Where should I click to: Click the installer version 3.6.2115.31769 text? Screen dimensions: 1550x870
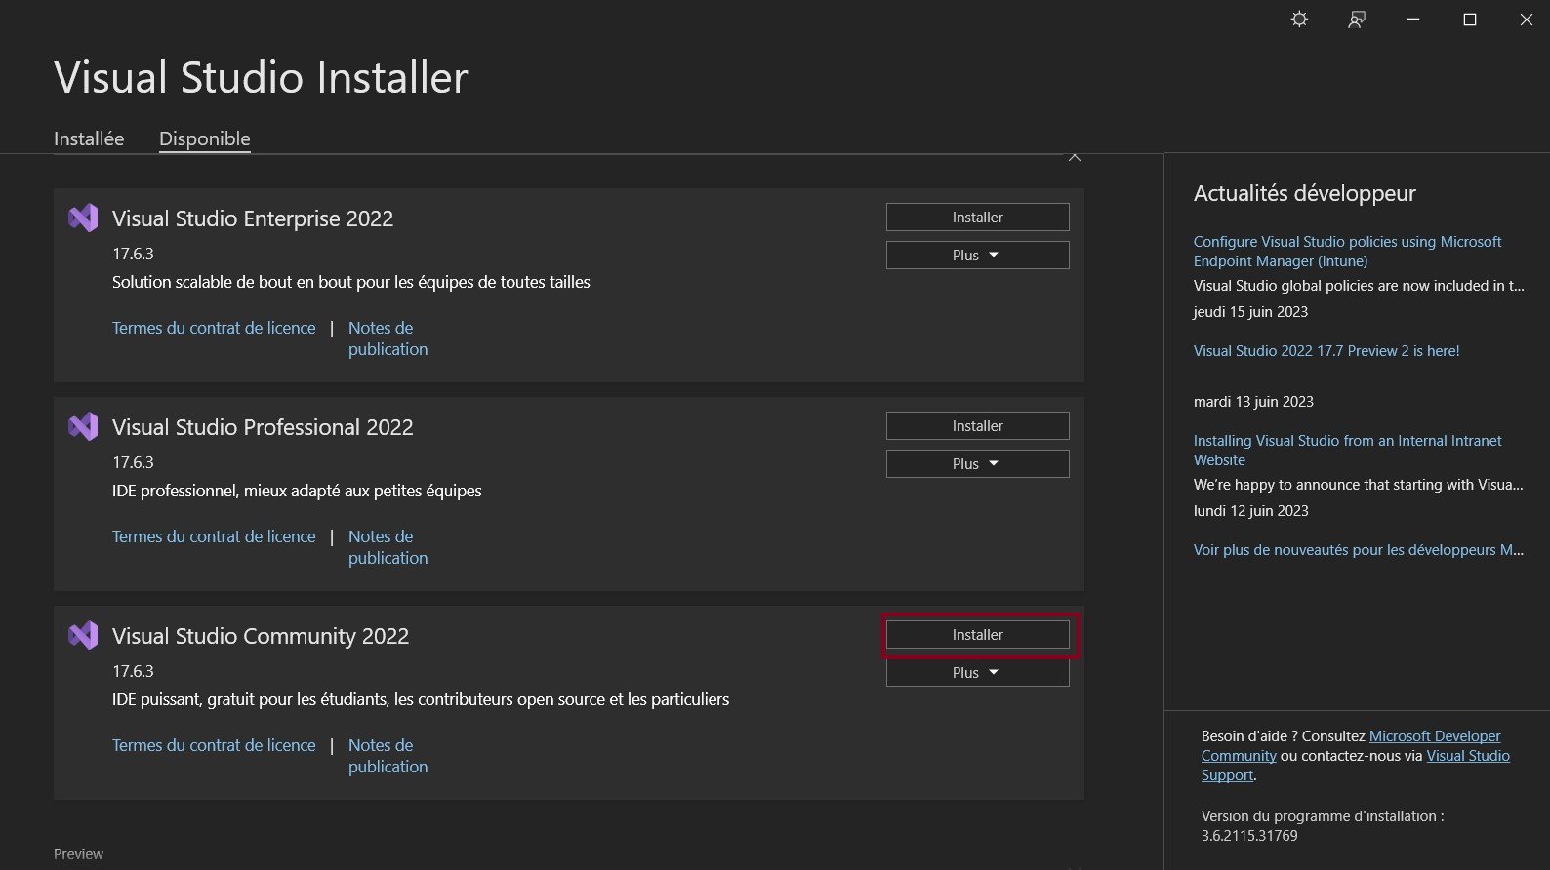[1249, 836]
